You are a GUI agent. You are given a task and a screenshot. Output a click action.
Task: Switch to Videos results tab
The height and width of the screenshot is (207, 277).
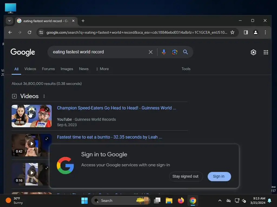30,69
